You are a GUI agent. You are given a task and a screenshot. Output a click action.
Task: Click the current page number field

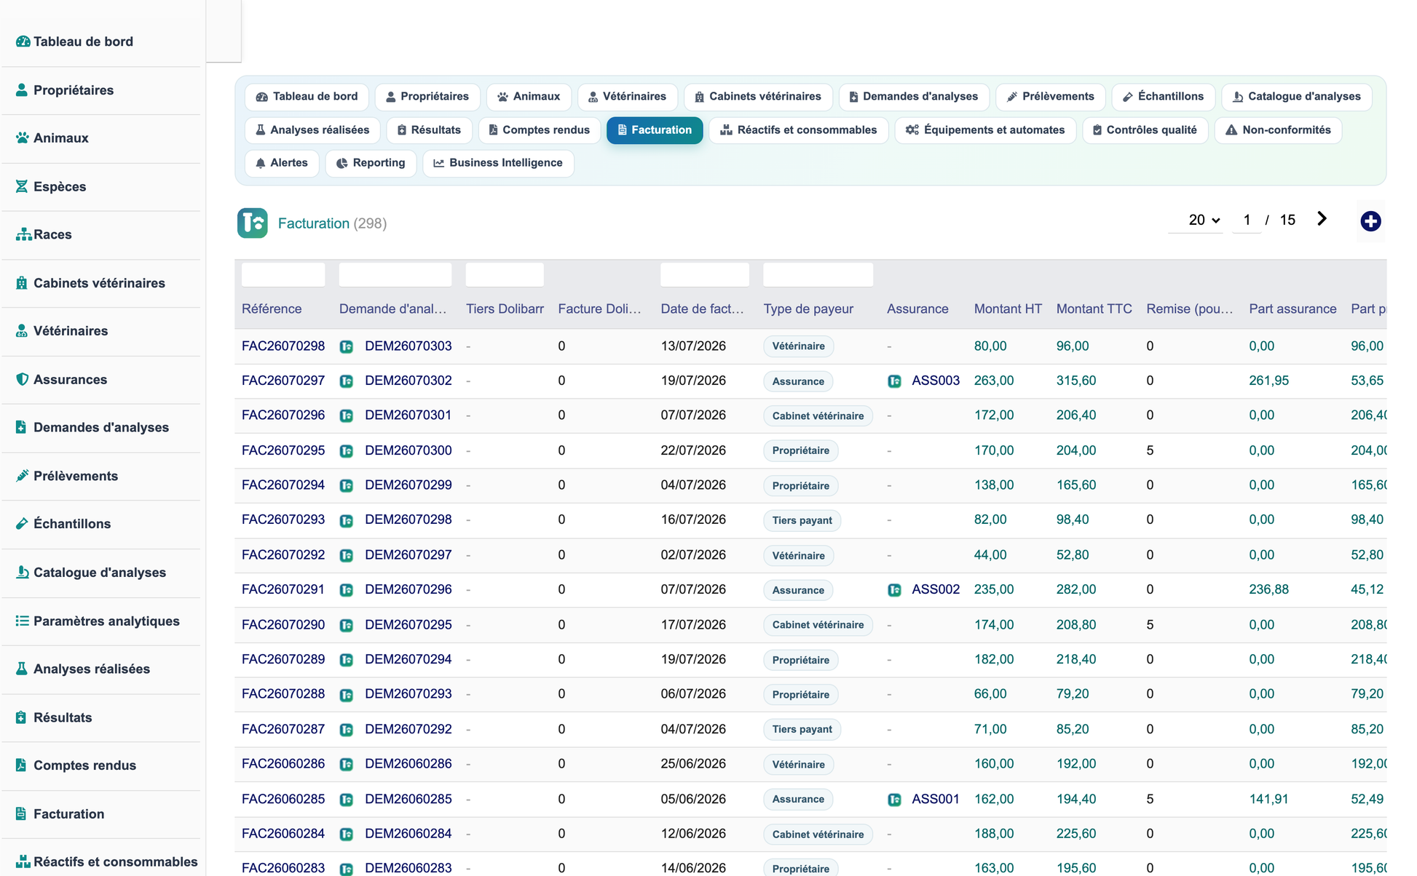(1247, 220)
